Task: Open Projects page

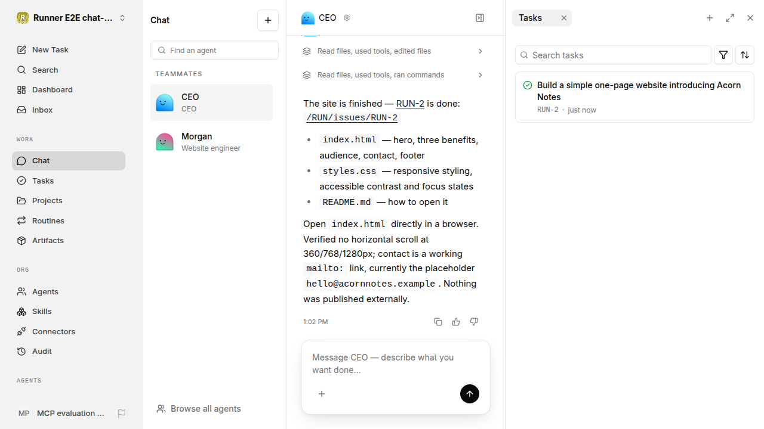Action: click(x=69, y=201)
